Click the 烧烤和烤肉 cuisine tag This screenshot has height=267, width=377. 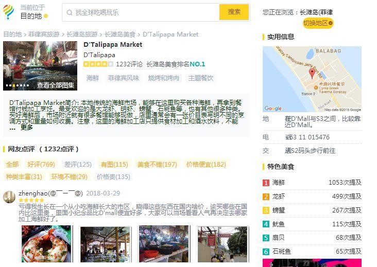(x=163, y=78)
